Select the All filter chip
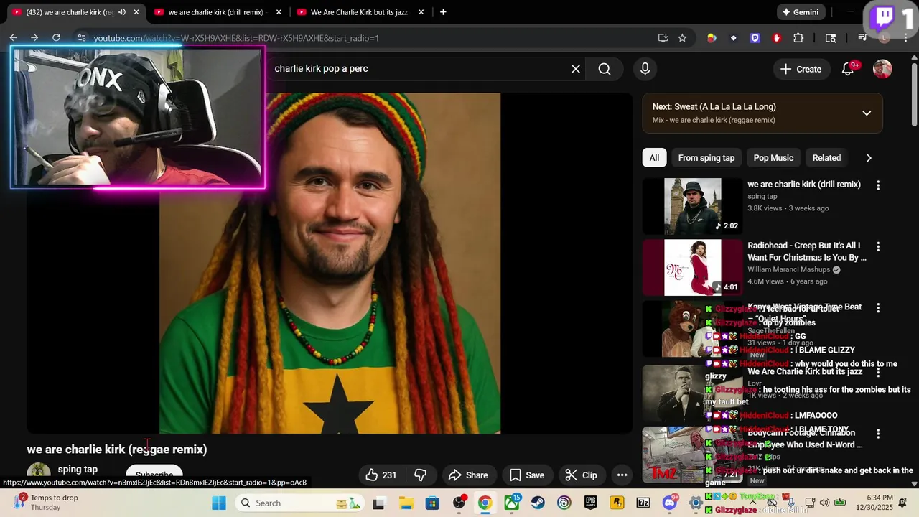This screenshot has height=517, width=919. point(654,158)
